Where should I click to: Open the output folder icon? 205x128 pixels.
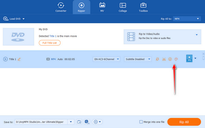coord(79,122)
